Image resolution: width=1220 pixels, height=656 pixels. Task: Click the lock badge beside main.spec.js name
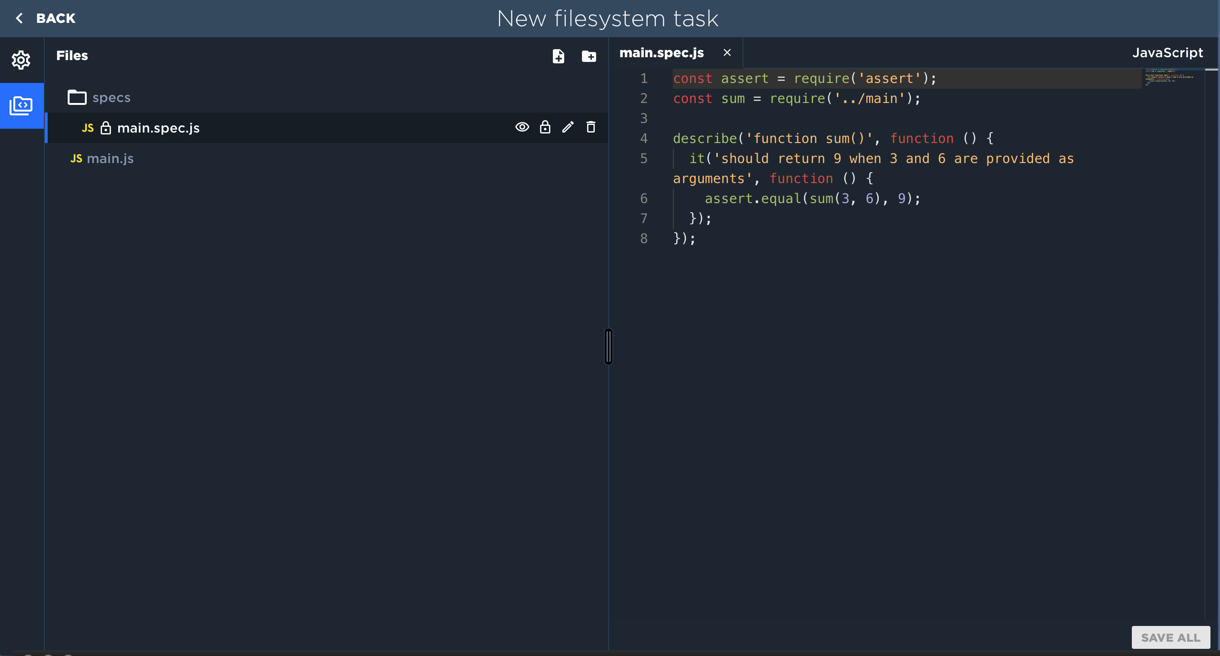(x=106, y=128)
